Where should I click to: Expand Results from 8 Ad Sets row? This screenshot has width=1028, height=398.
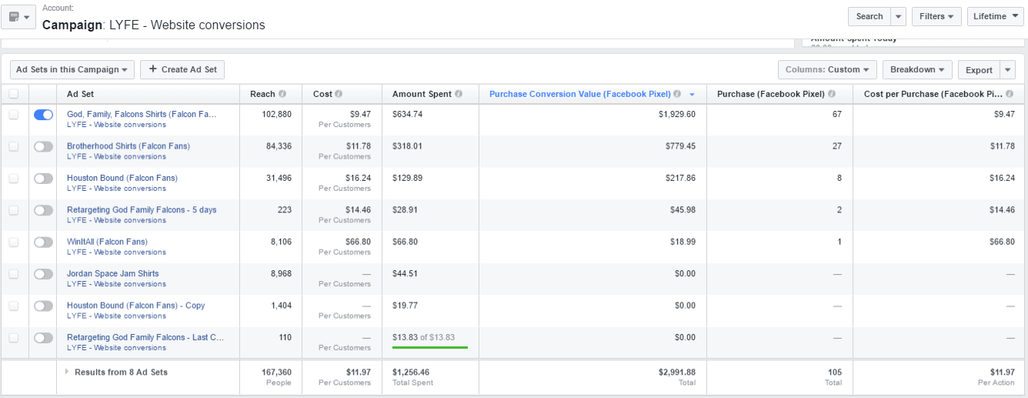pyautogui.click(x=67, y=372)
